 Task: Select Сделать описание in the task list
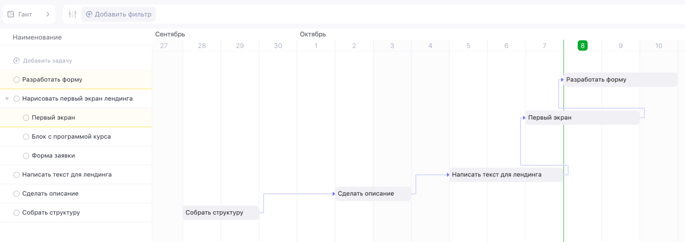pyautogui.click(x=76, y=194)
